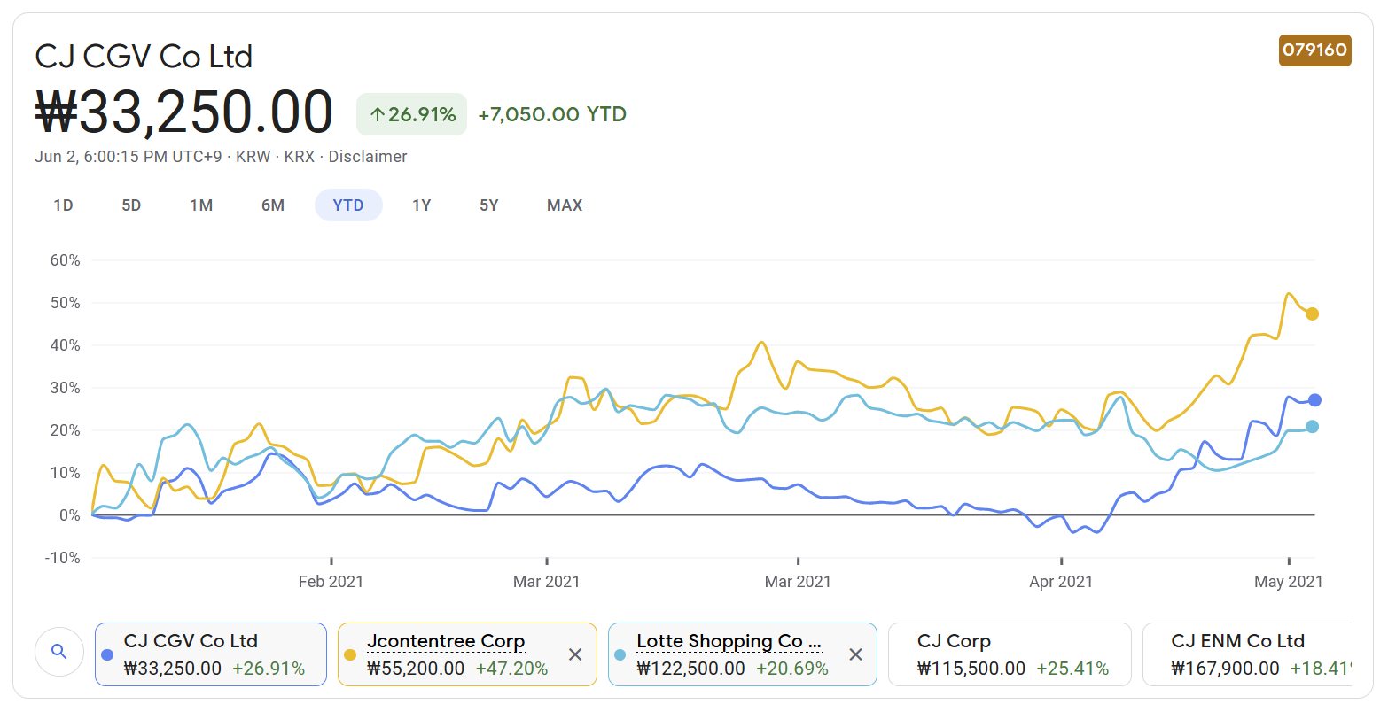Switch to 6M time range
1388x704 pixels.
point(273,205)
